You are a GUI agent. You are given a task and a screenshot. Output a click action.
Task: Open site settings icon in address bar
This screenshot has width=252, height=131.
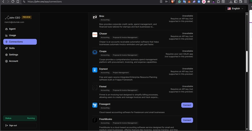(x=24, y=2)
